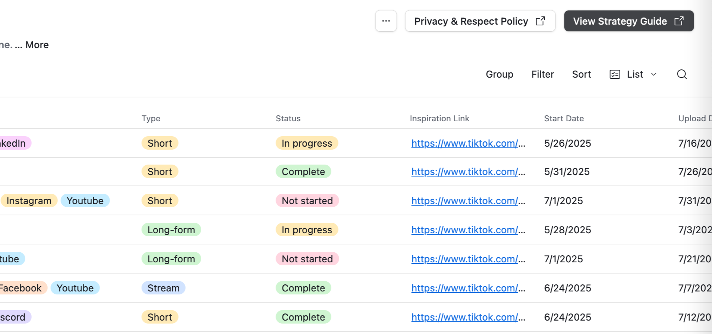Click the Inspiration Link column header
Image resolution: width=712 pixels, height=334 pixels.
[439, 118]
